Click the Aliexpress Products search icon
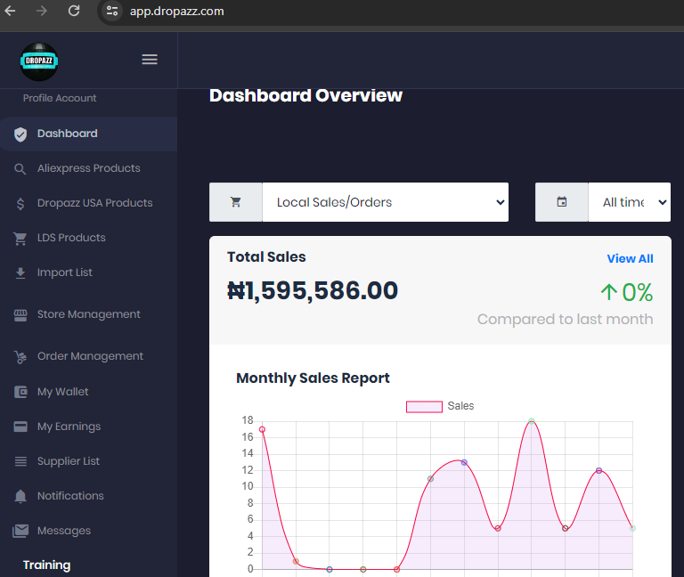Image resolution: width=684 pixels, height=577 pixels. [20, 168]
